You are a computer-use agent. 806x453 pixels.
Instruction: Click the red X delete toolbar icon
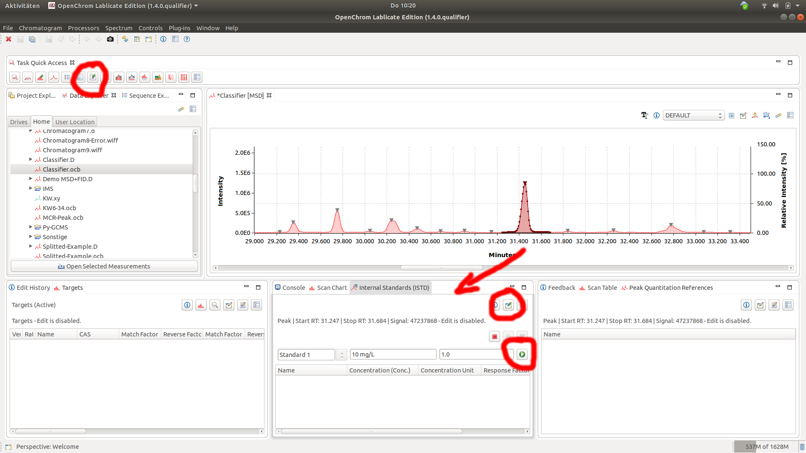pos(8,39)
